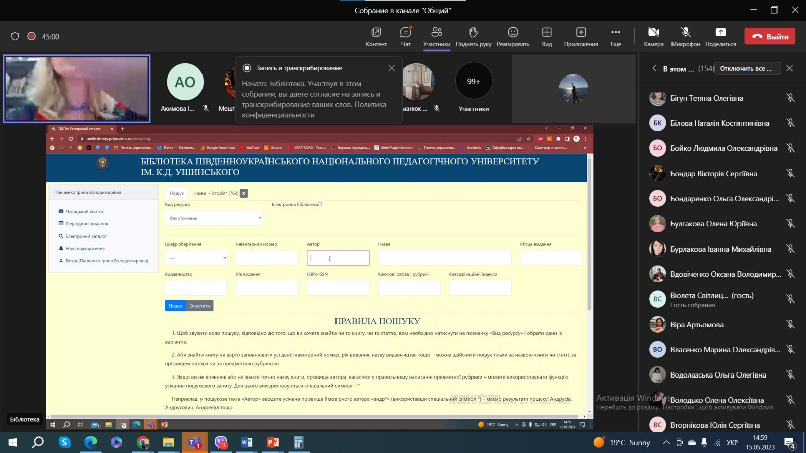Open the weather widget 19°C Sunny in the taskbar
The width and height of the screenshot is (806, 453).
(x=622, y=443)
